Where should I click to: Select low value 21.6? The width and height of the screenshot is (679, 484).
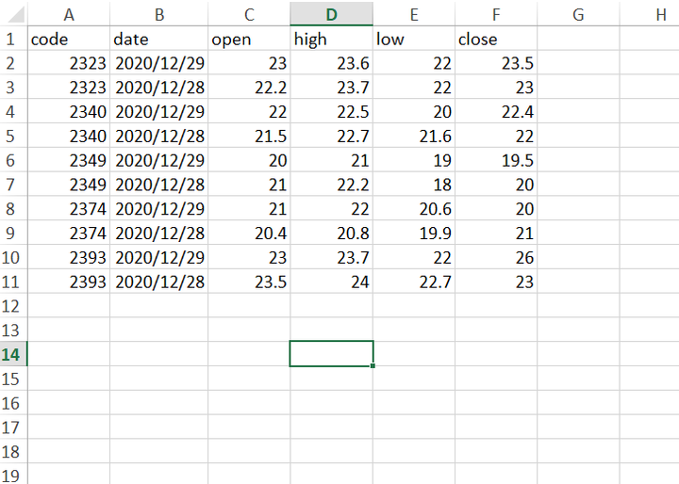coord(414,136)
